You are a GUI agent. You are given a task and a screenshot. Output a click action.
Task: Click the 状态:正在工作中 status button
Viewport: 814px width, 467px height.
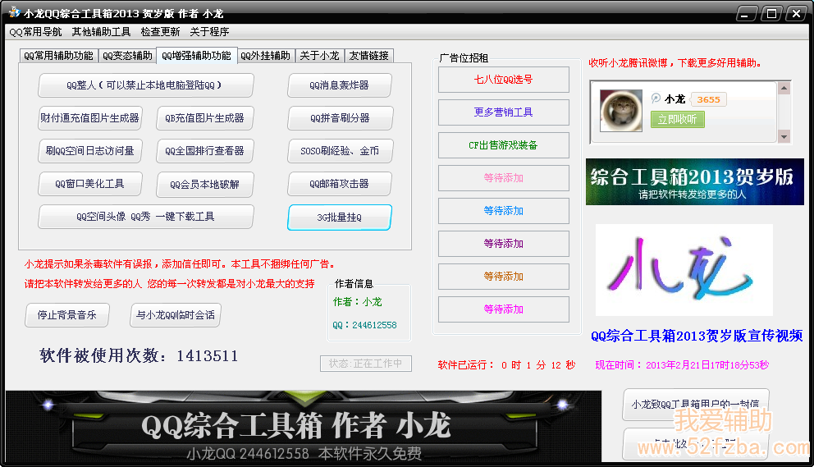[x=366, y=364]
